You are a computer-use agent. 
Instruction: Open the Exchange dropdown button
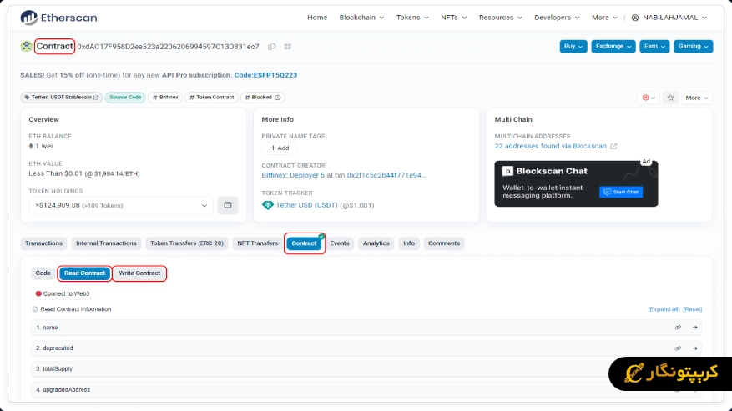(x=613, y=46)
